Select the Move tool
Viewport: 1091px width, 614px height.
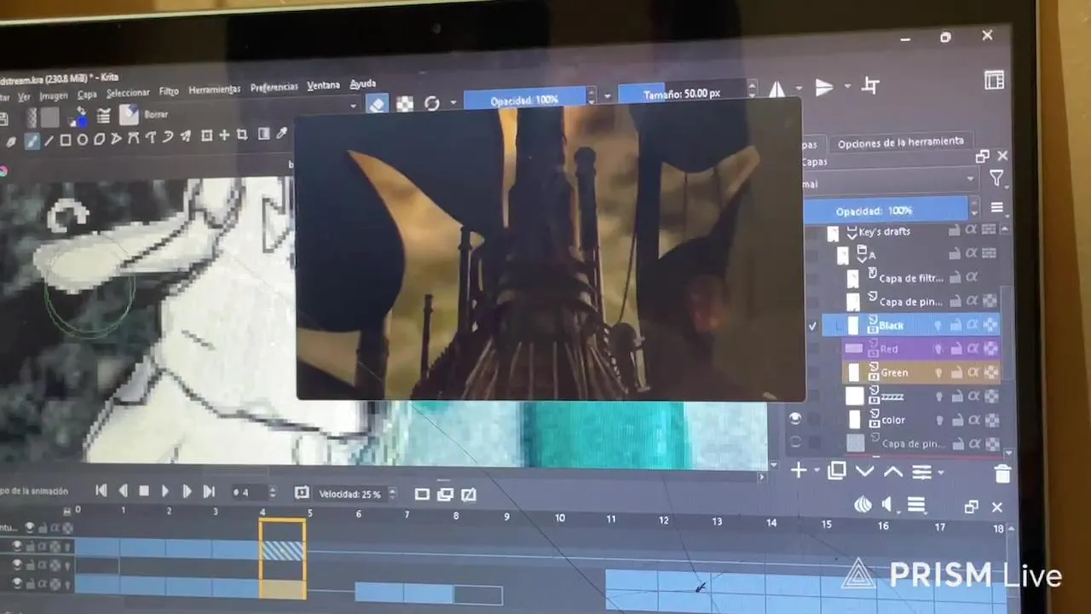[x=224, y=135]
